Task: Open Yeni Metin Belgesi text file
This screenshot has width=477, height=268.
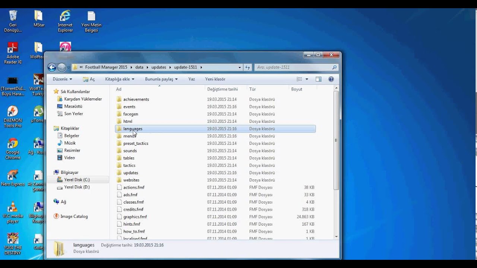Action: coord(91,21)
